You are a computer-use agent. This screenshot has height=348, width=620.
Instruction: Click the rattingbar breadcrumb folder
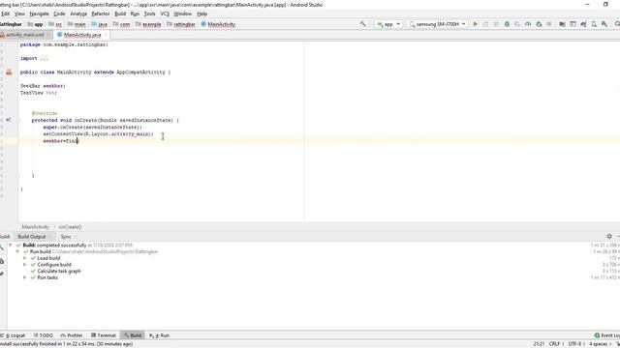pos(181,24)
